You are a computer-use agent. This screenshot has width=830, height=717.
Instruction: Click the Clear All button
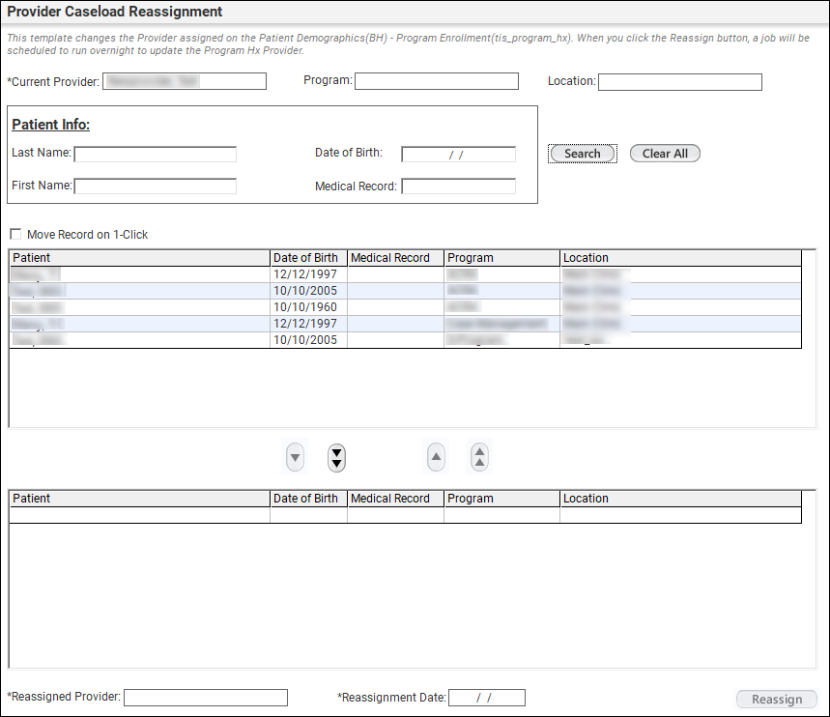coord(665,154)
